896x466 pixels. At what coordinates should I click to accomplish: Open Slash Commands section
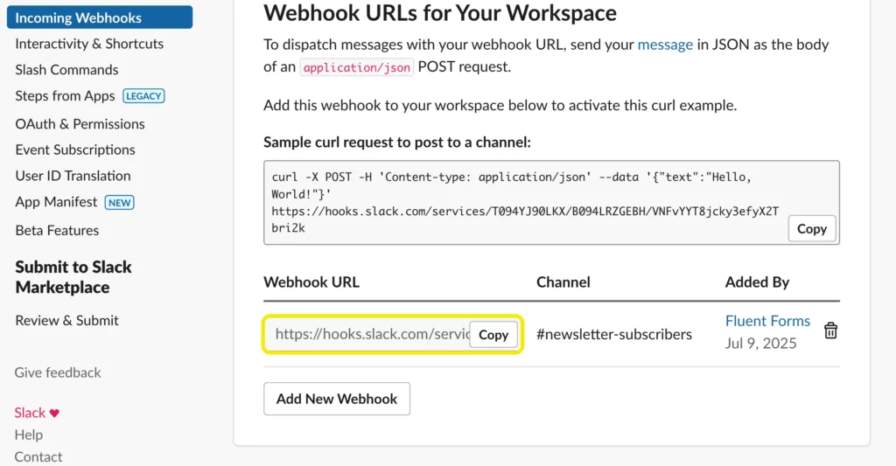pyautogui.click(x=66, y=70)
